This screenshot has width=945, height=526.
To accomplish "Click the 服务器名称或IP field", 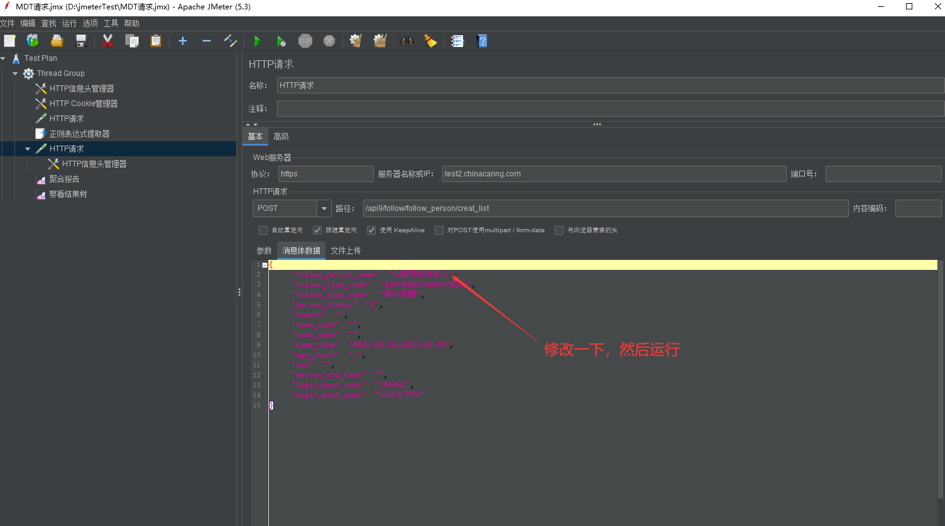I will (x=615, y=174).
